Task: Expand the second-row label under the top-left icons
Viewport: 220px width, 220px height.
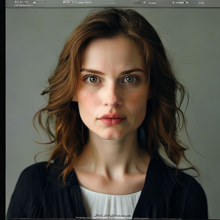Action: (x=23, y=5)
